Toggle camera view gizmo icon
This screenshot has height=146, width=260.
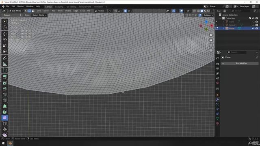click(211, 45)
